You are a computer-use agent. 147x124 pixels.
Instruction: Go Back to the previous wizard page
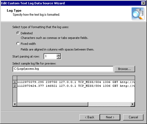pyautogui.click(x=90, y=117)
